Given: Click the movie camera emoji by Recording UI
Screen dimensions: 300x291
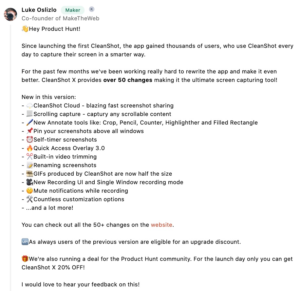Looking at the screenshot, I should tap(30, 182).
